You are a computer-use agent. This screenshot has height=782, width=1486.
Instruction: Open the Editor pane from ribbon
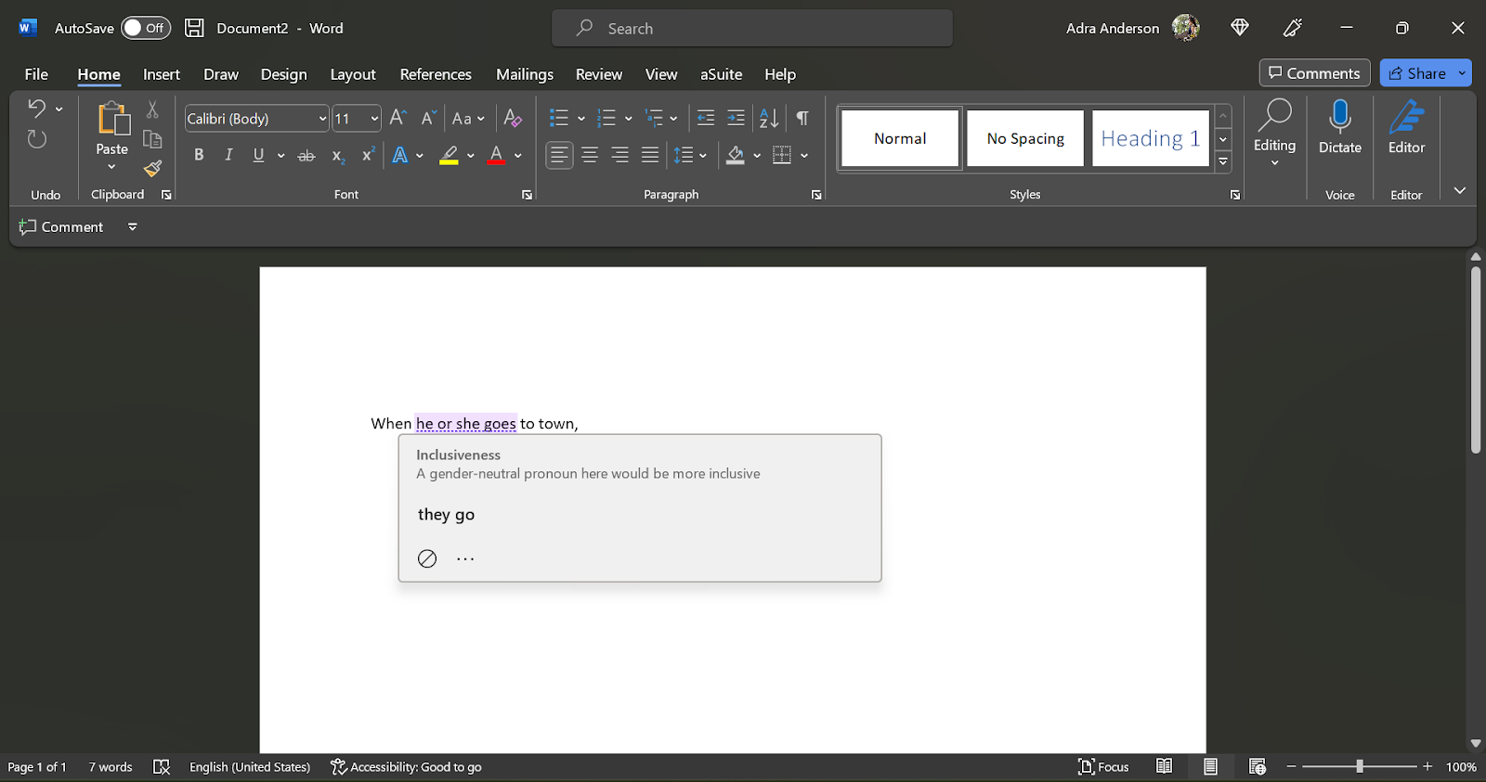(x=1406, y=127)
